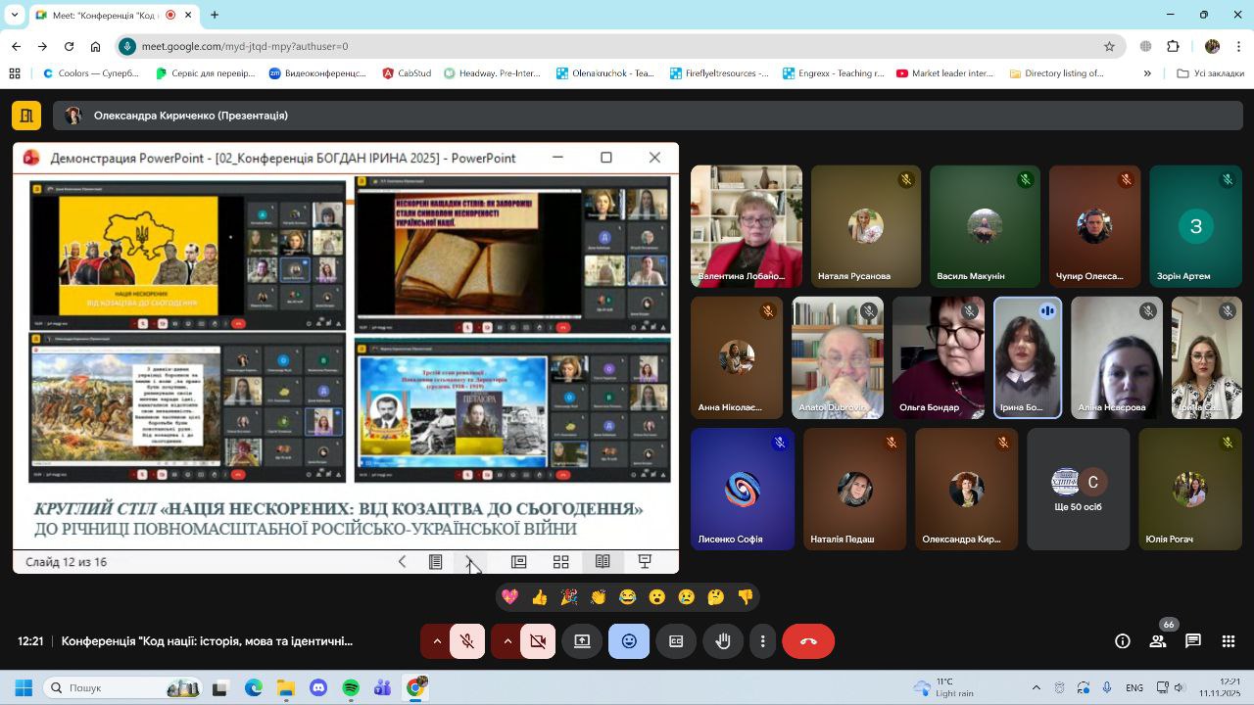Leave the call with red hang-up button
This screenshot has height=705, width=1254.
(808, 641)
